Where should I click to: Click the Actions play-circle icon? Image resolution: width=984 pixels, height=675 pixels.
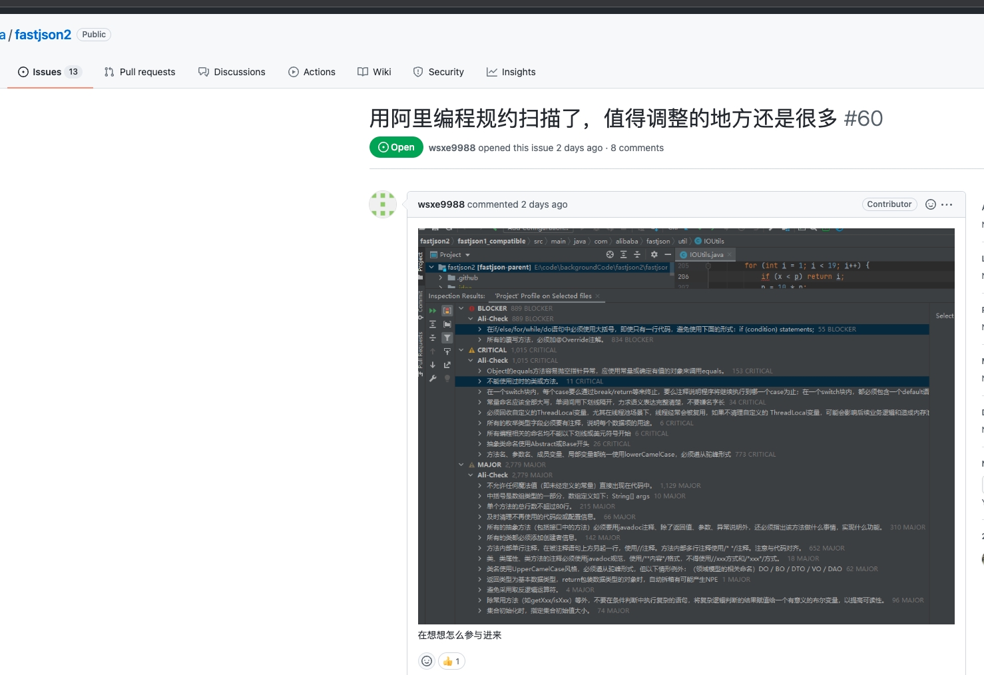click(x=293, y=71)
